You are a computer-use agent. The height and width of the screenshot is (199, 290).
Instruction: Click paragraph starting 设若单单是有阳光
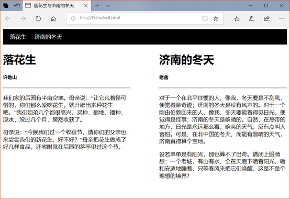222,165
